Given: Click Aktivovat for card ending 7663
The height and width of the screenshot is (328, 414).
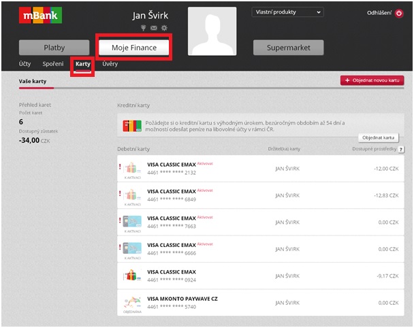Looking at the screenshot, I should pyautogui.click(x=205, y=218).
